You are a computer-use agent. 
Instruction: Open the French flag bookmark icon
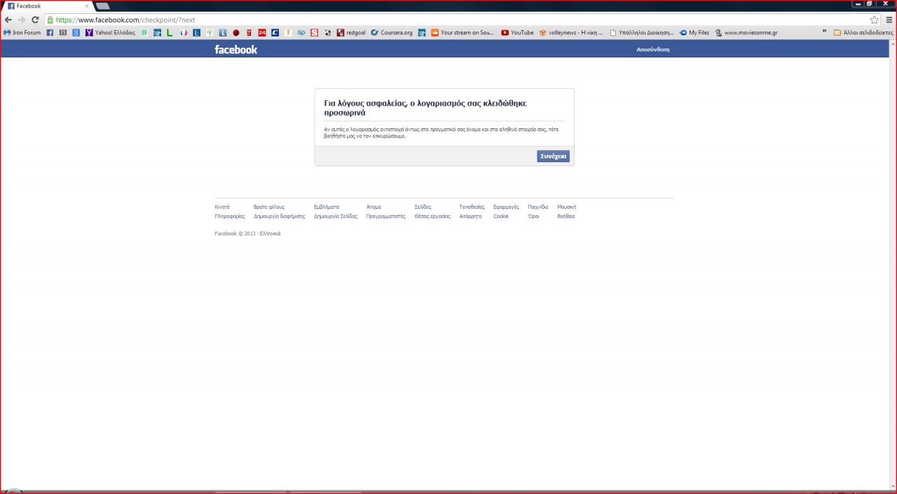click(x=184, y=32)
